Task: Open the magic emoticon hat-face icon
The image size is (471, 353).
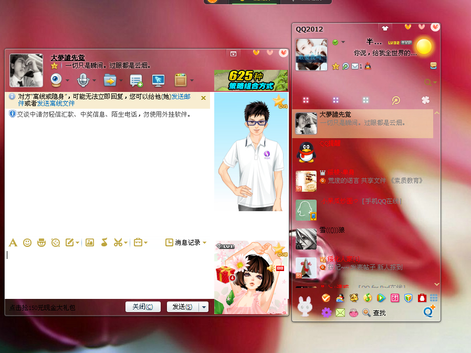Action: (x=41, y=243)
